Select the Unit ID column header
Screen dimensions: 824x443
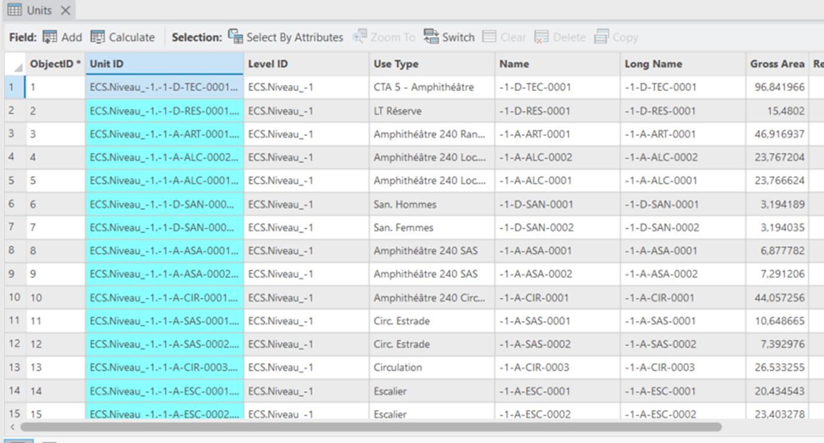coord(164,64)
